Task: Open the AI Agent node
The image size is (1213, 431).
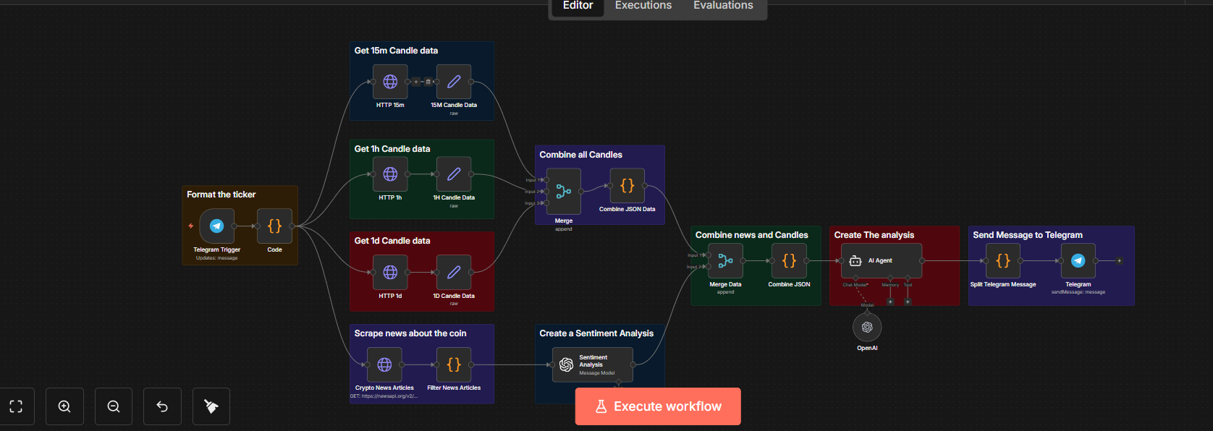Action: click(881, 261)
